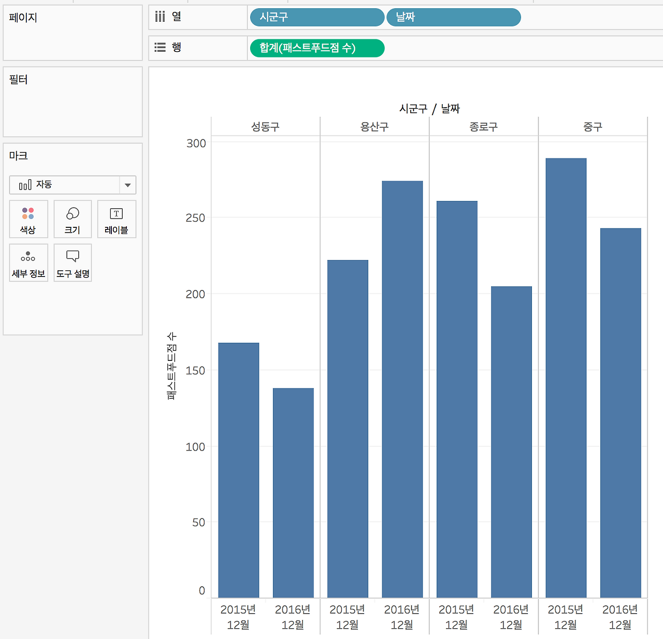Open the 색상 (Color) mark card
The image size is (663, 639).
click(x=28, y=219)
